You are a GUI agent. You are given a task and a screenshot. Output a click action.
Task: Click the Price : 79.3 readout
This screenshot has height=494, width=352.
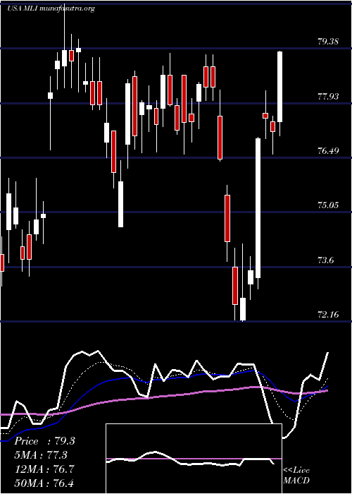(44, 441)
